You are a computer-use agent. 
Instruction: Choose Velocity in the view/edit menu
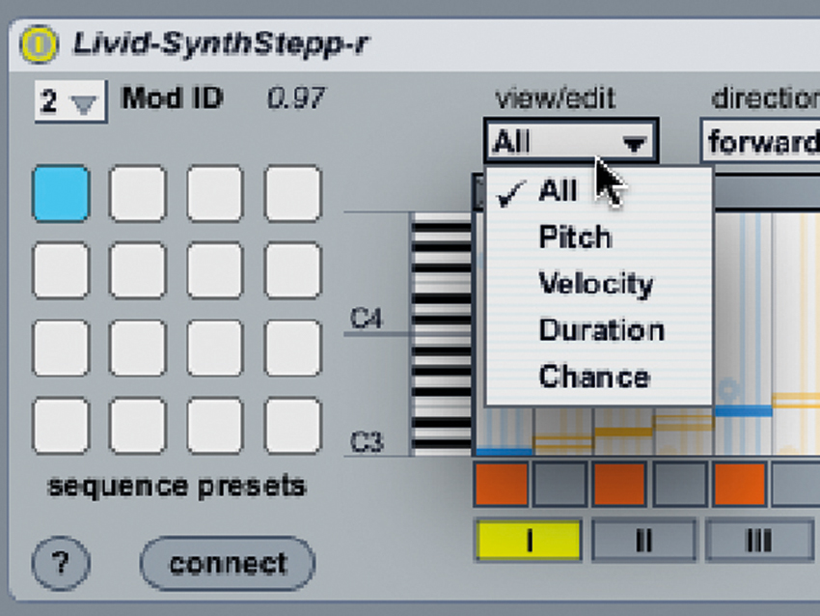click(x=599, y=284)
